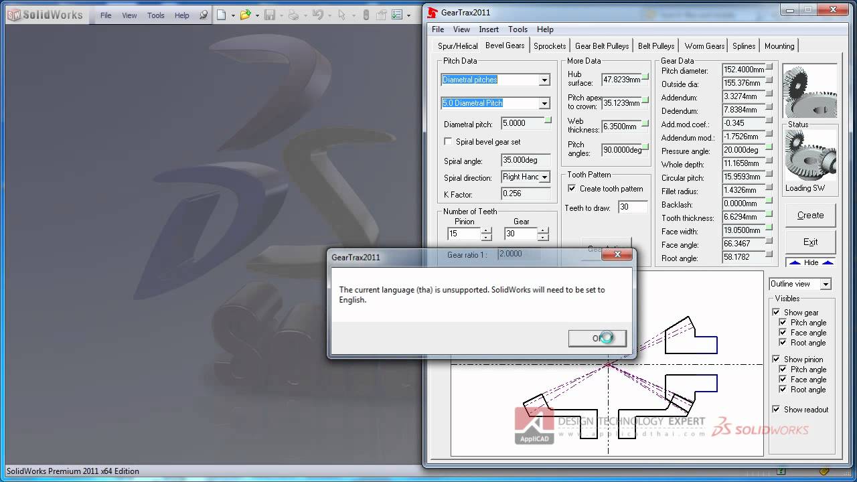Increase Pinion teeth count with up arrow
Screen dimensions: 857x482
486,231
